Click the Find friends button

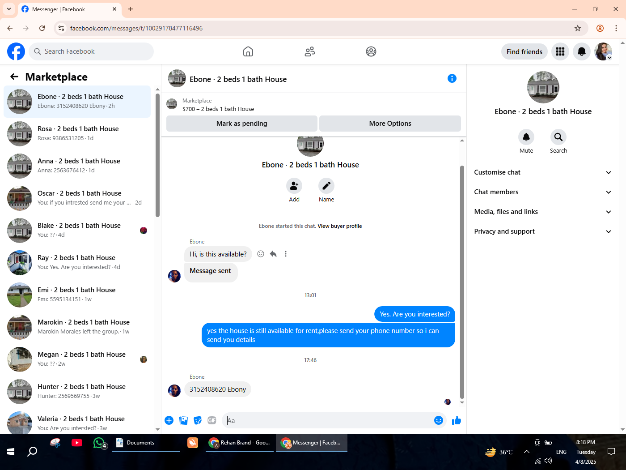coord(524,51)
